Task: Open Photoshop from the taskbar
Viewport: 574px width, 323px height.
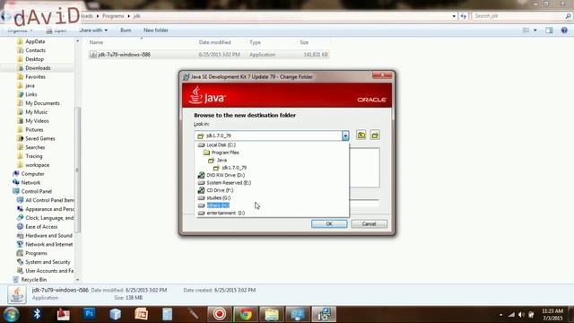Action: tap(90, 314)
